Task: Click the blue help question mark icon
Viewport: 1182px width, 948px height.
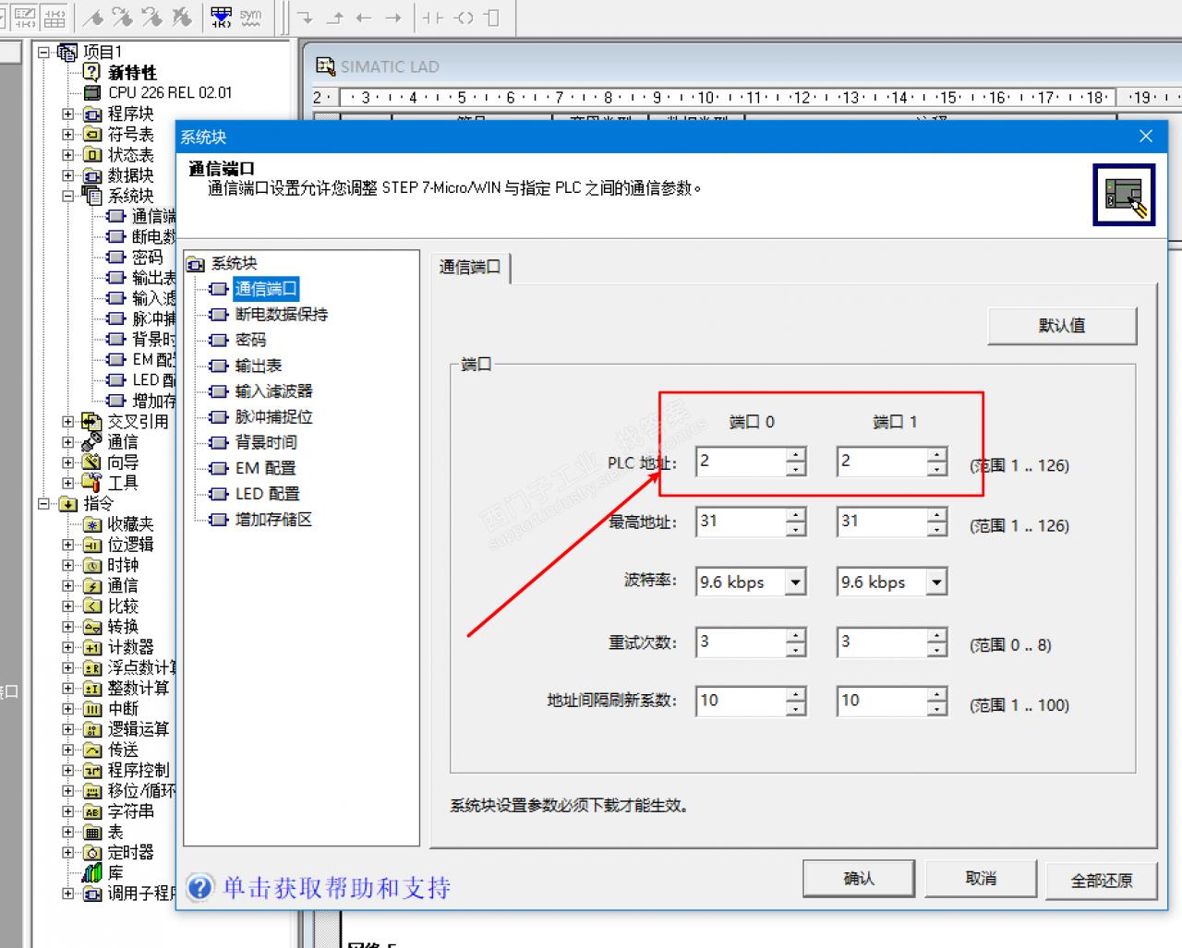Action: (x=200, y=887)
